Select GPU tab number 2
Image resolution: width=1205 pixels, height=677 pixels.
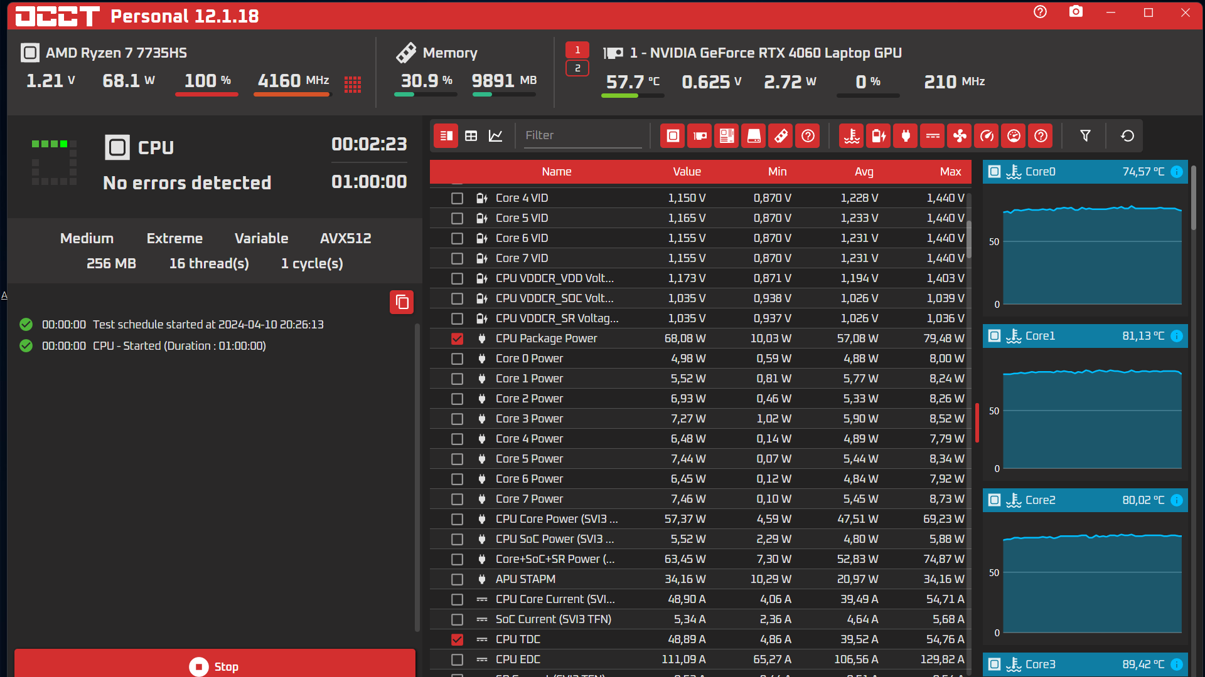tap(577, 68)
